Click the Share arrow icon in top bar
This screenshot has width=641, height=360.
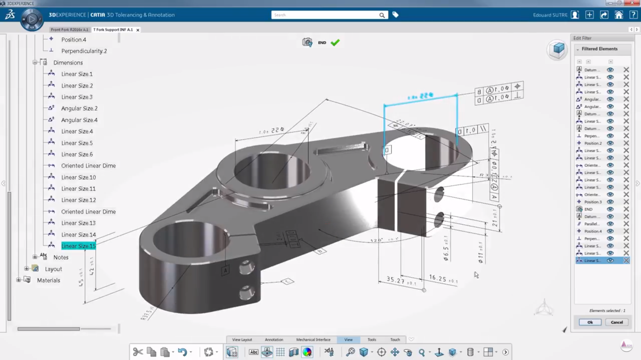[604, 15]
